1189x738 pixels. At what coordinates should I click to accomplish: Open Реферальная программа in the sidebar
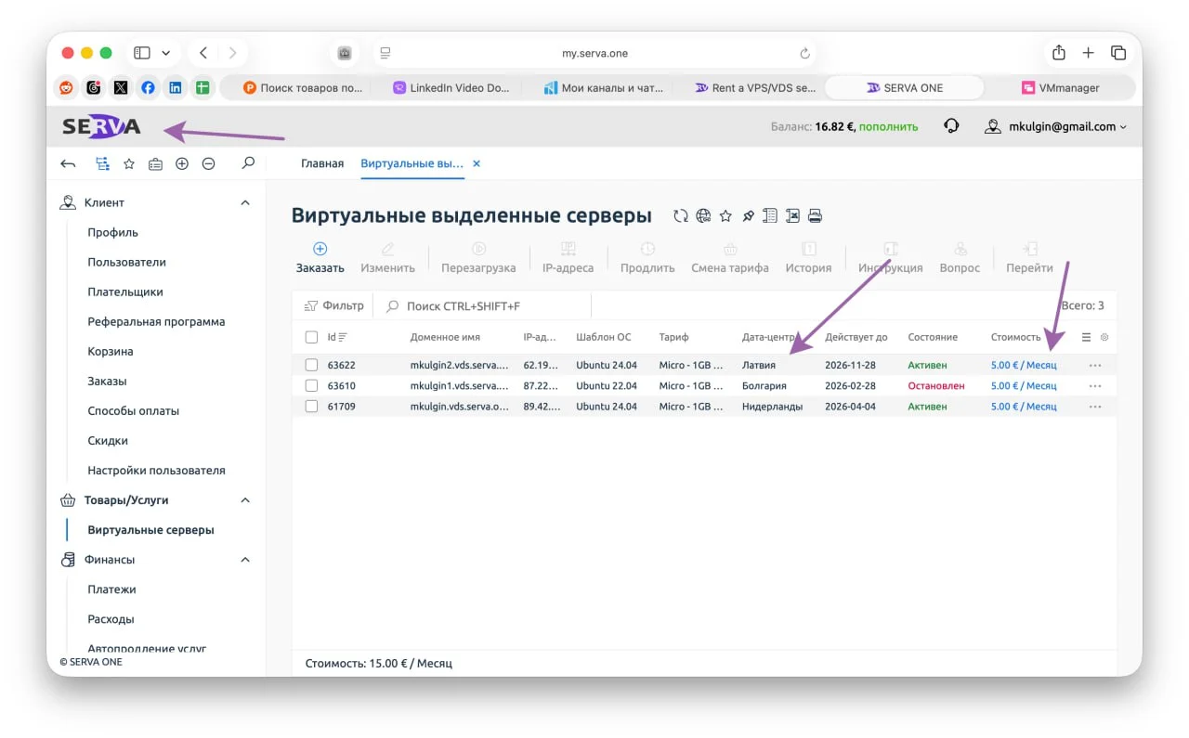point(156,322)
